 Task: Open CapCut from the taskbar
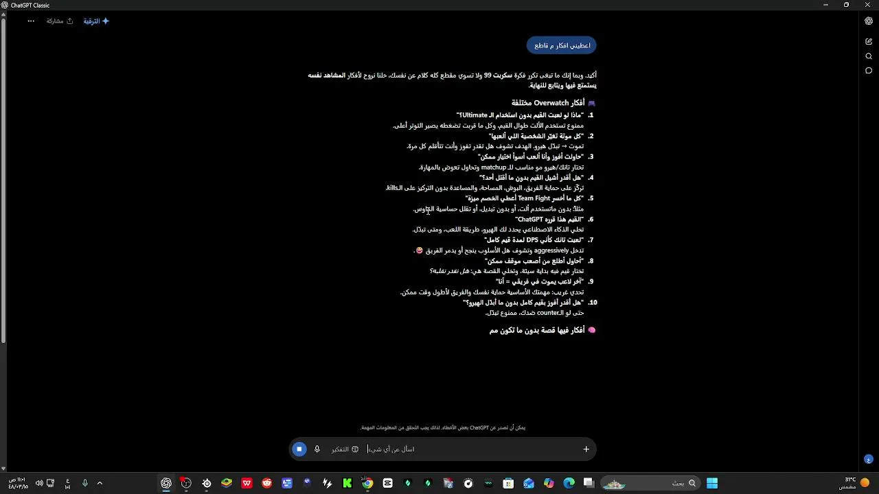click(388, 483)
